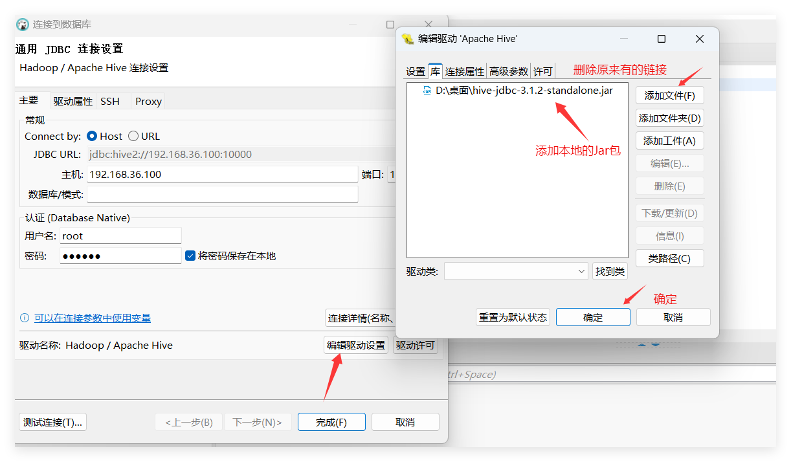Open the 许可 tab
Viewport: 791px width, 462px height.
pos(543,71)
